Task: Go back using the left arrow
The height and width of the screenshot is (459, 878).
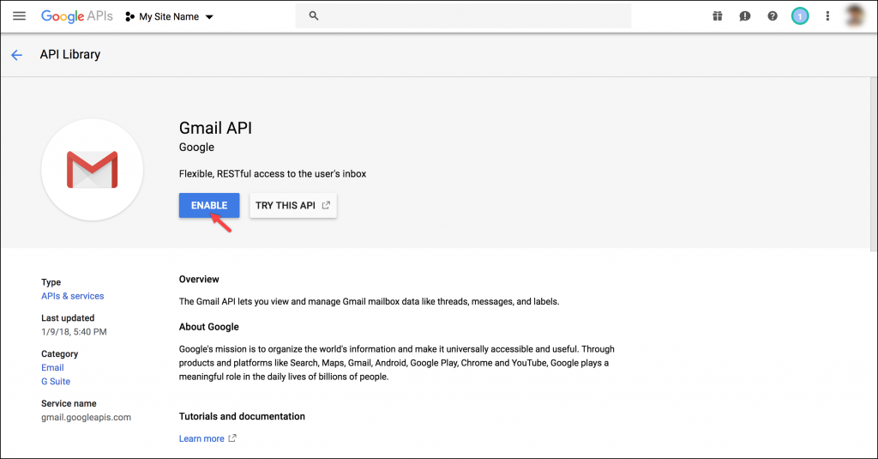Action: click(x=16, y=55)
